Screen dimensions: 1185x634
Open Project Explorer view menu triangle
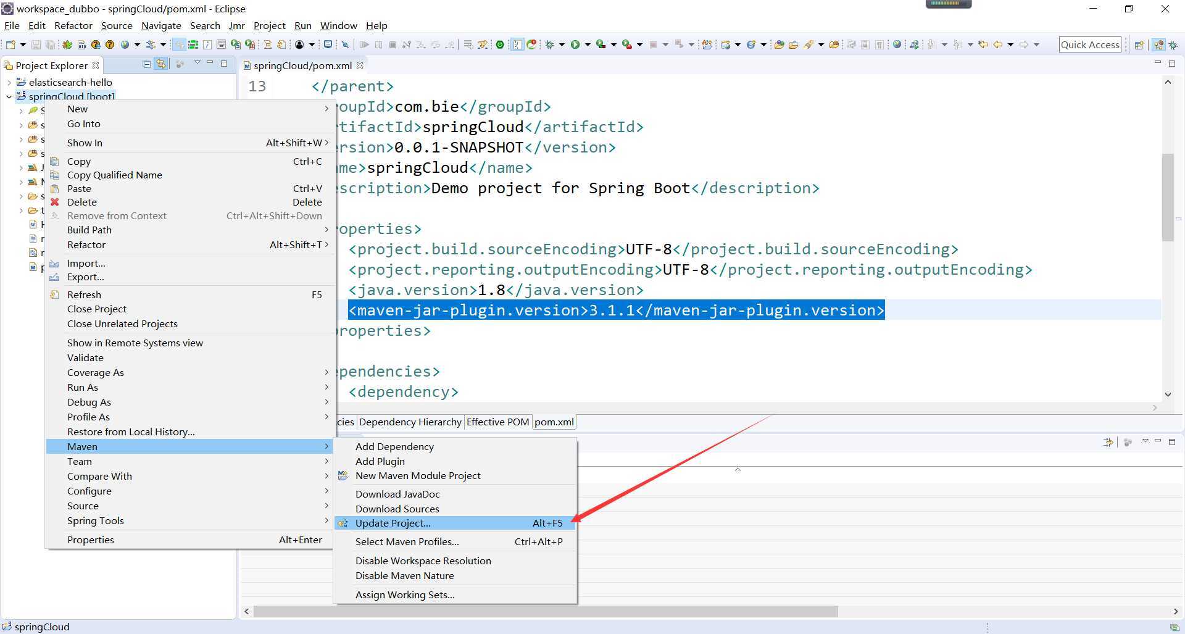(x=197, y=62)
